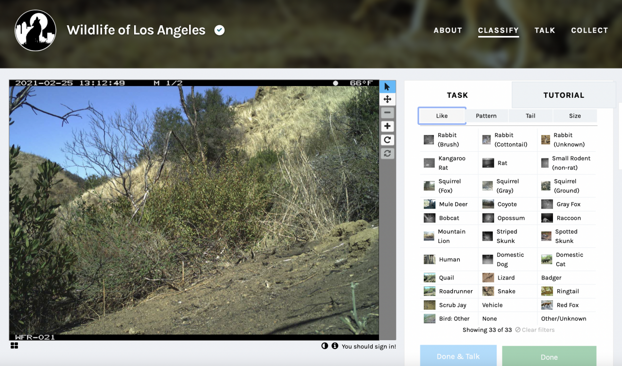Screen dimensions: 622x366
Task: Choose Vehicle option
Action: 507,305
